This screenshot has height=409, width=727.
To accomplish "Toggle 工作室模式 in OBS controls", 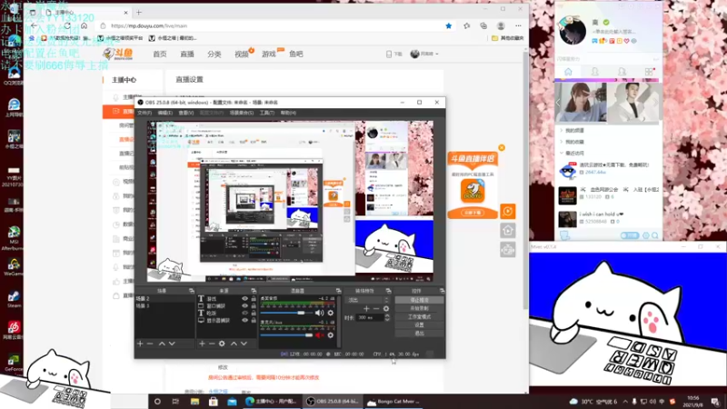I will (419, 316).
